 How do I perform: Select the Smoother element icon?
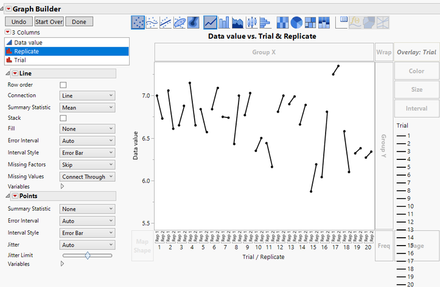click(152, 22)
